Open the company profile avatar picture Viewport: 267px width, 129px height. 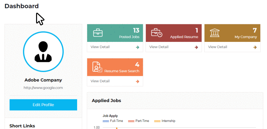(43, 52)
